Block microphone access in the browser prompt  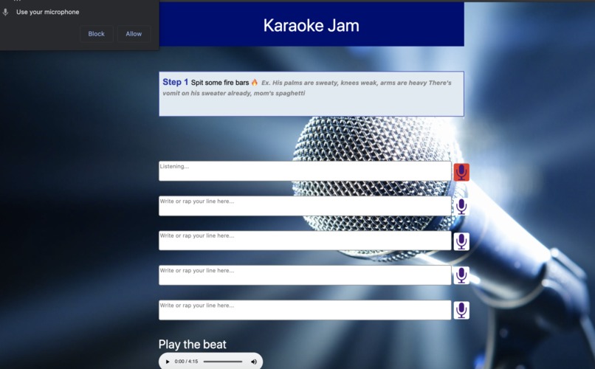pos(97,34)
